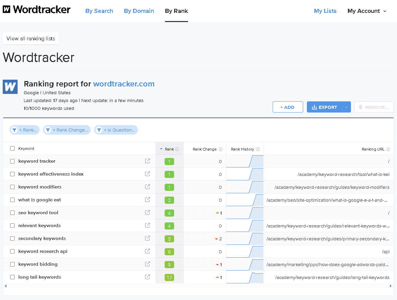Click the blue W site favicon
The width and height of the screenshot is (397, 300).
pos(10,87)
